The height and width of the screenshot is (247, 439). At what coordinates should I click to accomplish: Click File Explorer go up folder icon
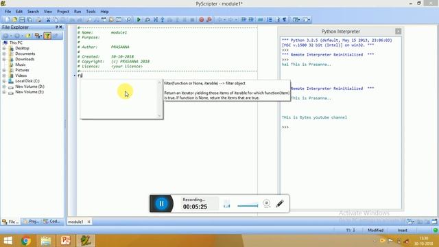(x=27, y=36)
